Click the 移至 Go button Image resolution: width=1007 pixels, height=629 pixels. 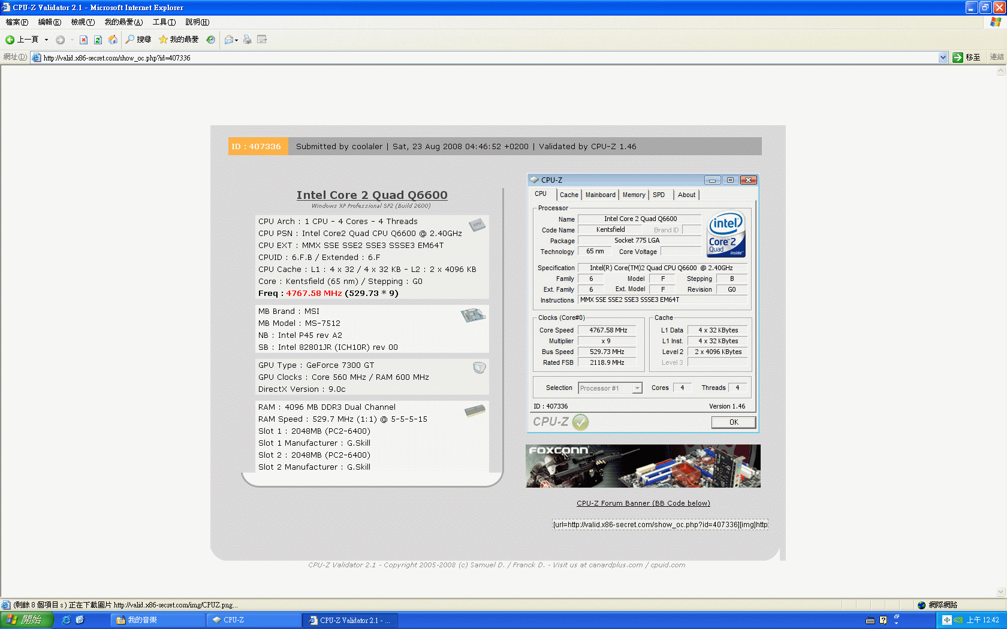point(967,58)
